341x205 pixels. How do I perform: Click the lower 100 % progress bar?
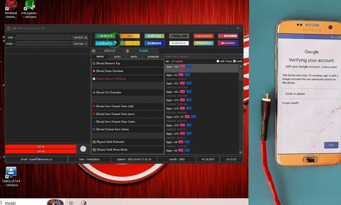(41, 151)
